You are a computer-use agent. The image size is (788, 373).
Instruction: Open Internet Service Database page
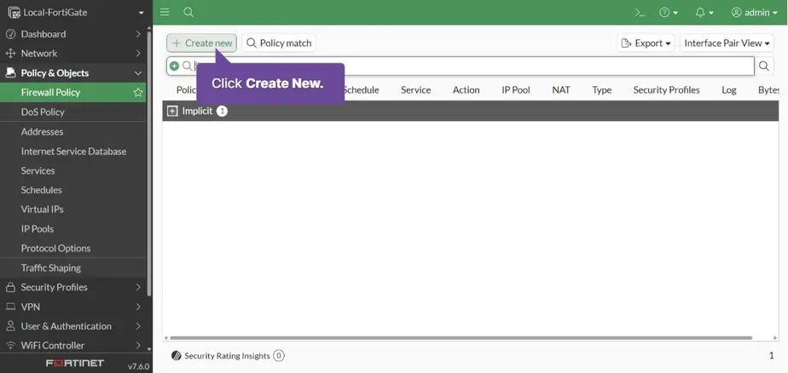pos(73,151)
